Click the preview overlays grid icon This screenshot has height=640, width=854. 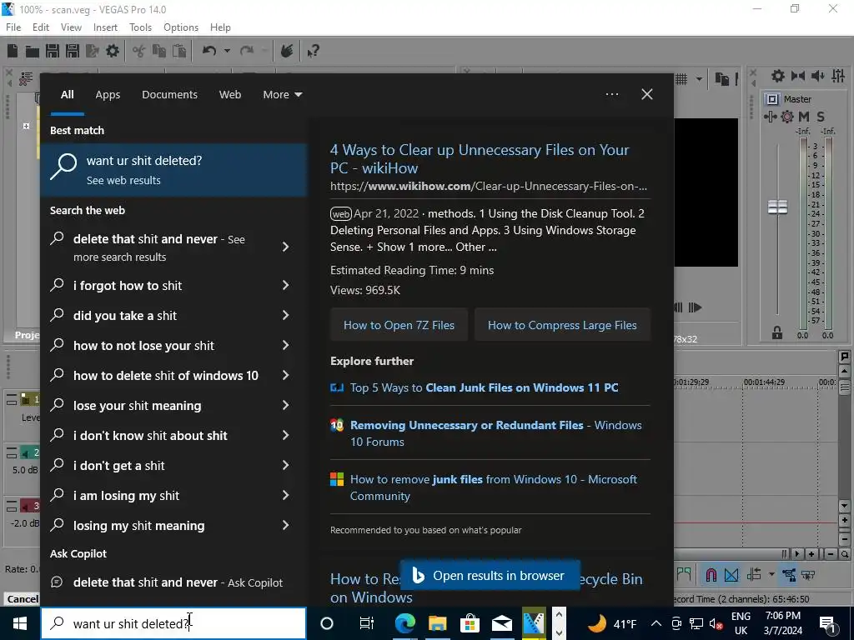pyautogui.click(x=681, y=79)
